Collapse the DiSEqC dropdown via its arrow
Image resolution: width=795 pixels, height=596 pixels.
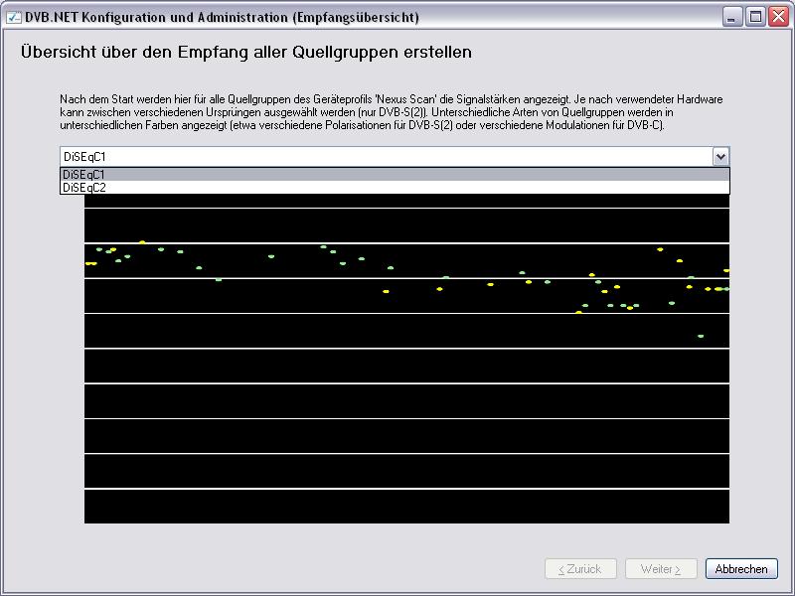click(720, 156)
